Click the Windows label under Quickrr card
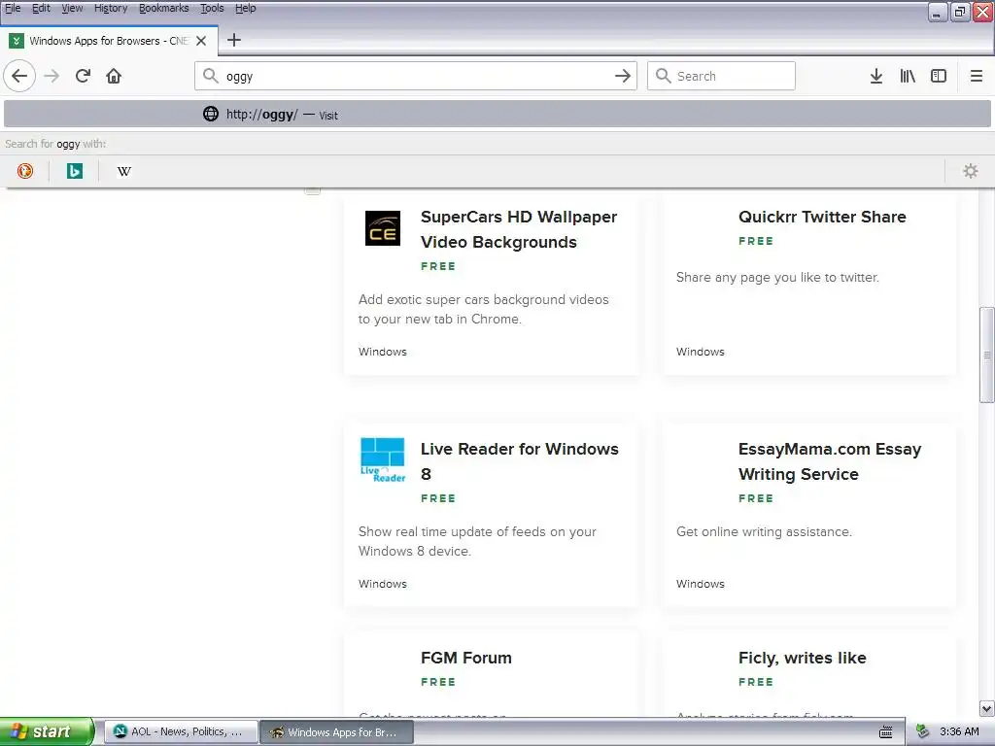Viewport: 995px width, 746px height. [700, 352]
